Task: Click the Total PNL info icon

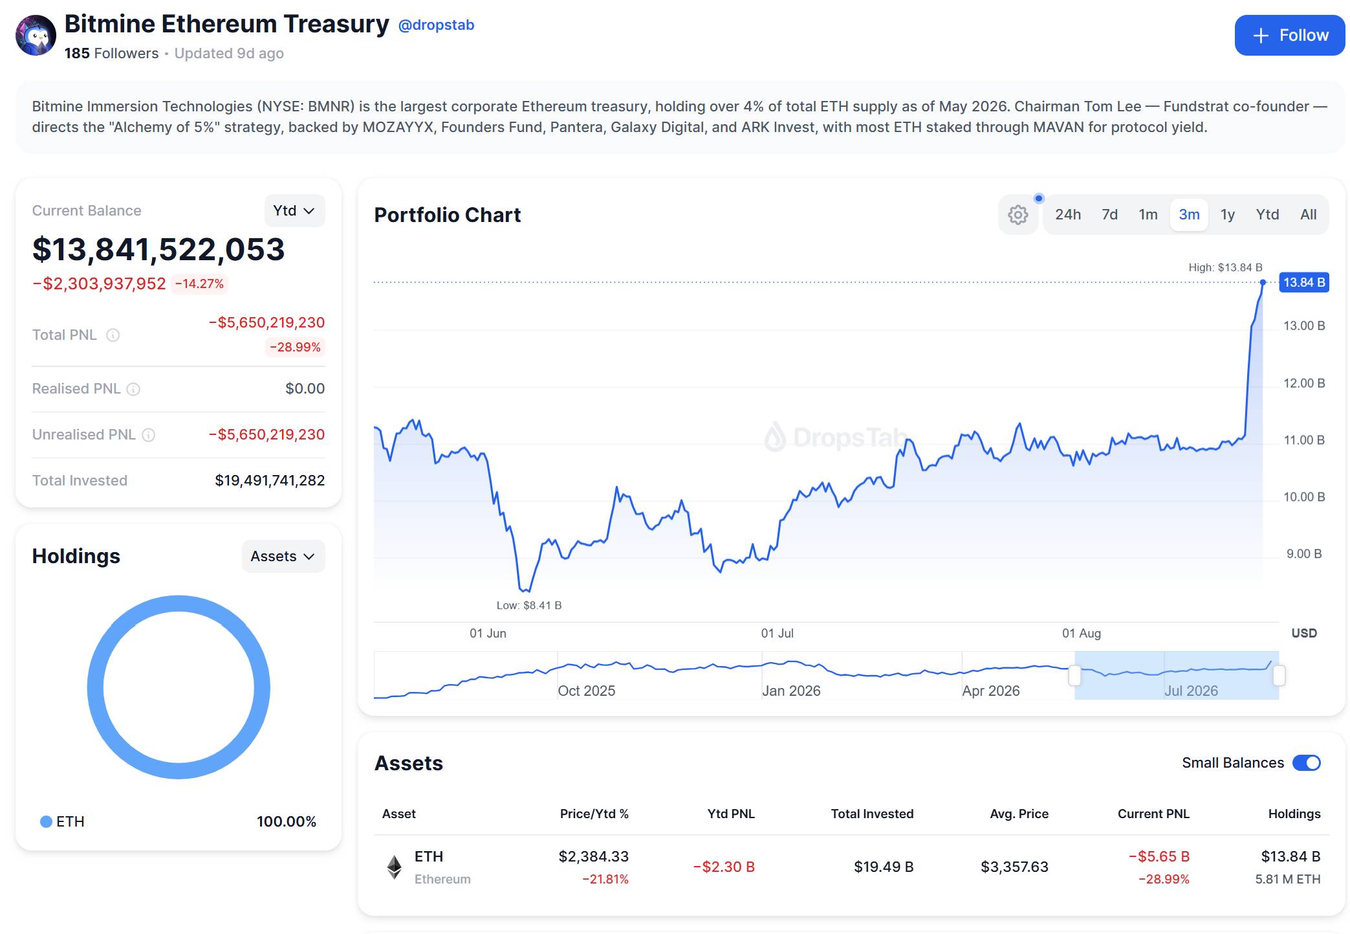Action: (x=113, y=335)
